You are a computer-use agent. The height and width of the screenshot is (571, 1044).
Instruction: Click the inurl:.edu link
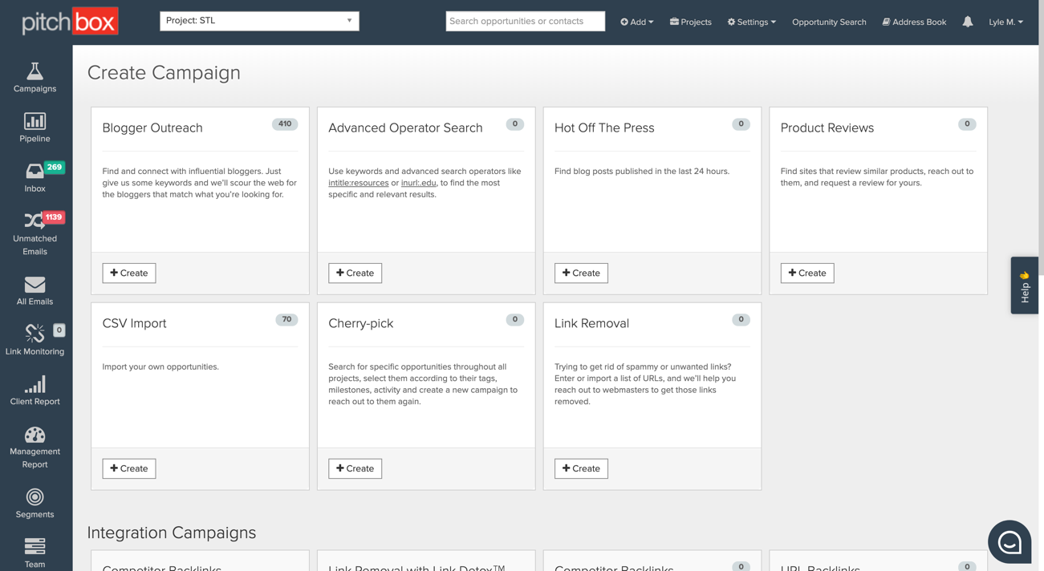[x=419, y=183]
